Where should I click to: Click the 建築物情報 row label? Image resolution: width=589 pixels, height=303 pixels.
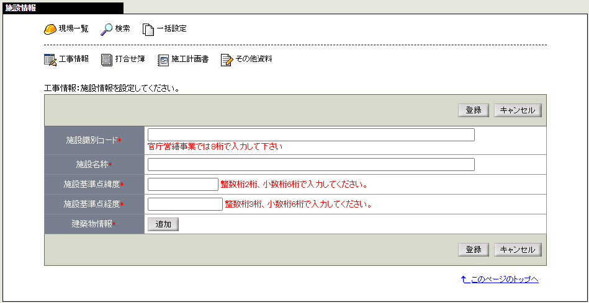[x=94, y=224]
